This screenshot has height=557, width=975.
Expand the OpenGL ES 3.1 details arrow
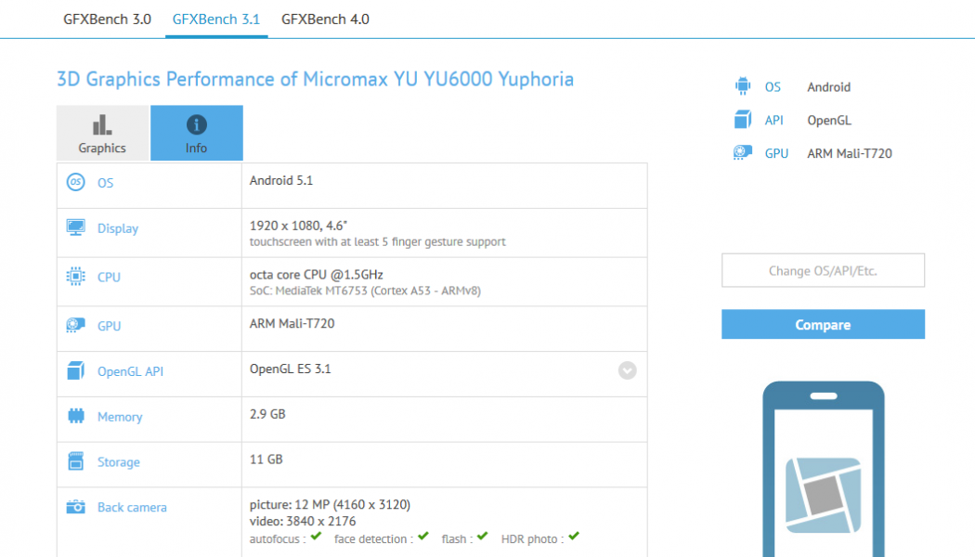[628, 370]
